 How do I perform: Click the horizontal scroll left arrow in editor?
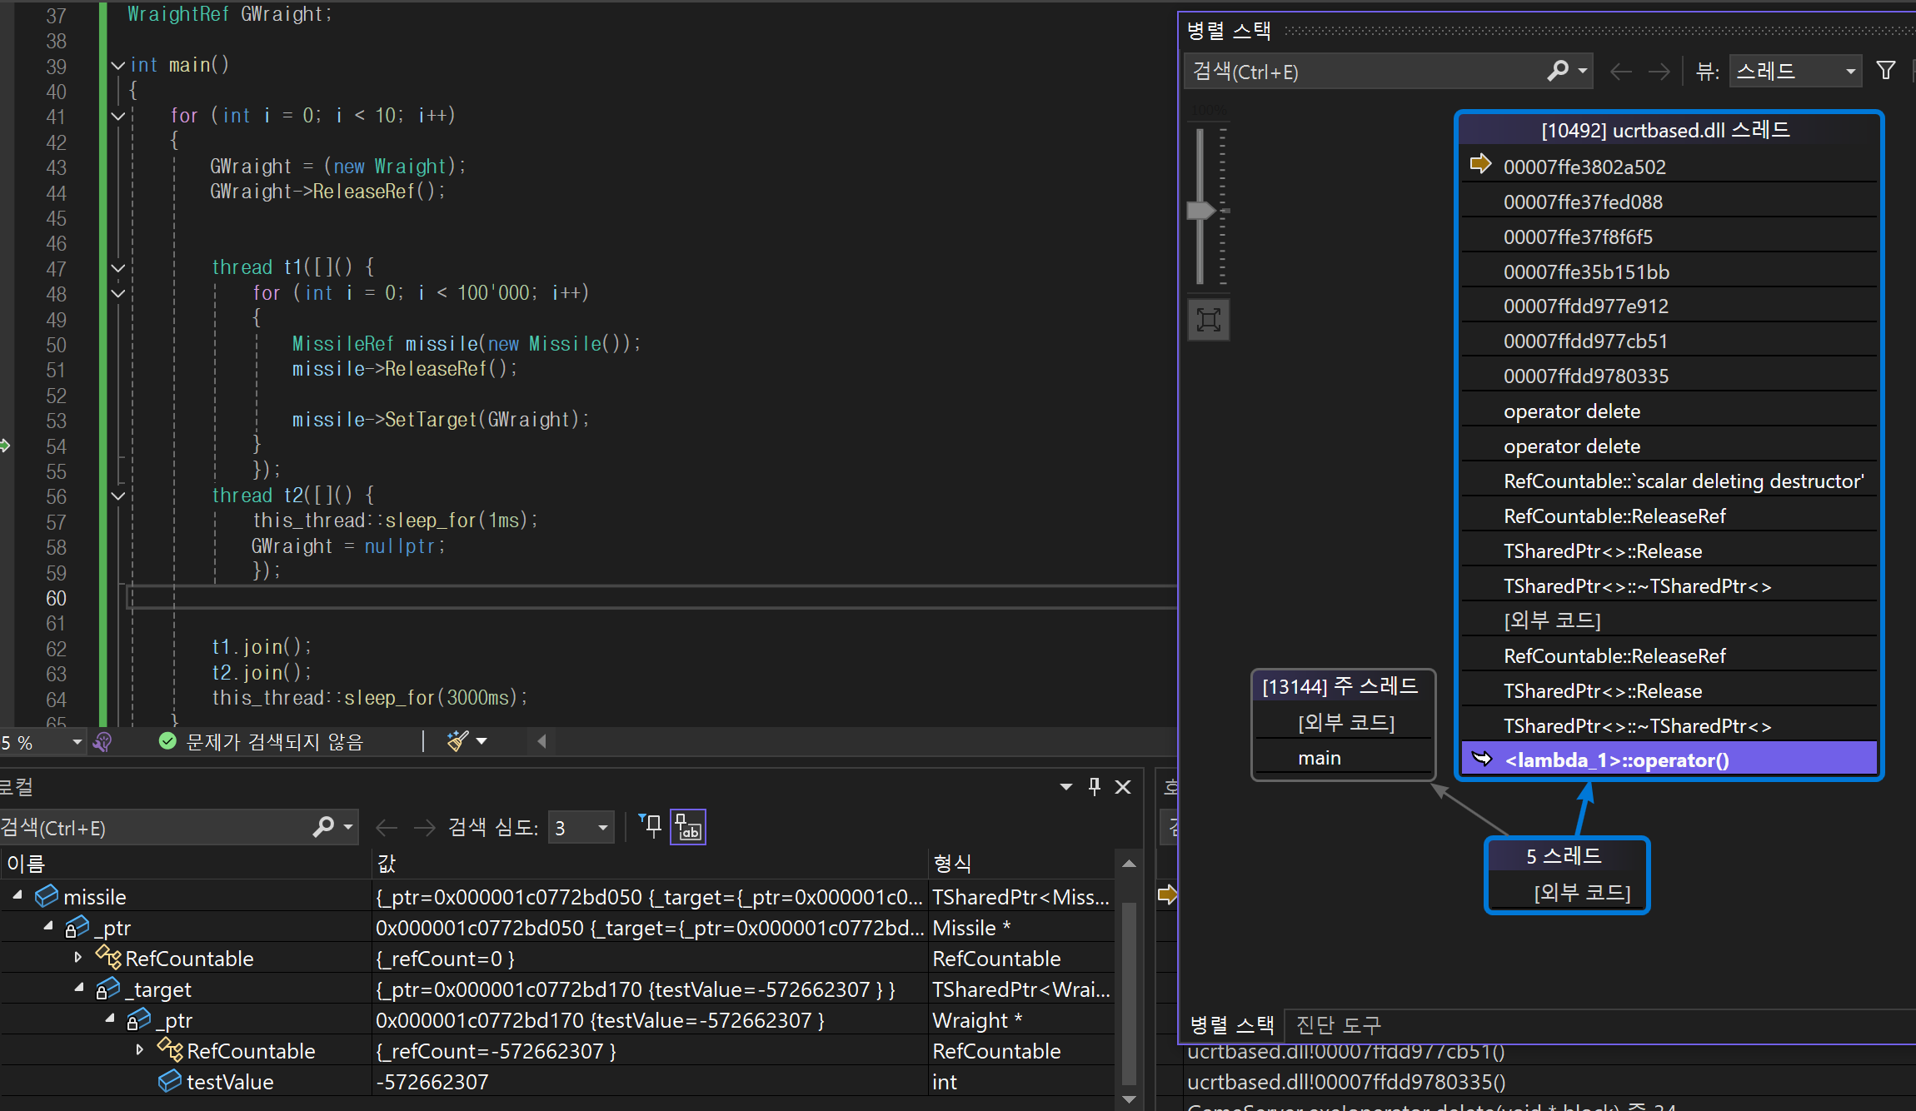tap(541, 740)
